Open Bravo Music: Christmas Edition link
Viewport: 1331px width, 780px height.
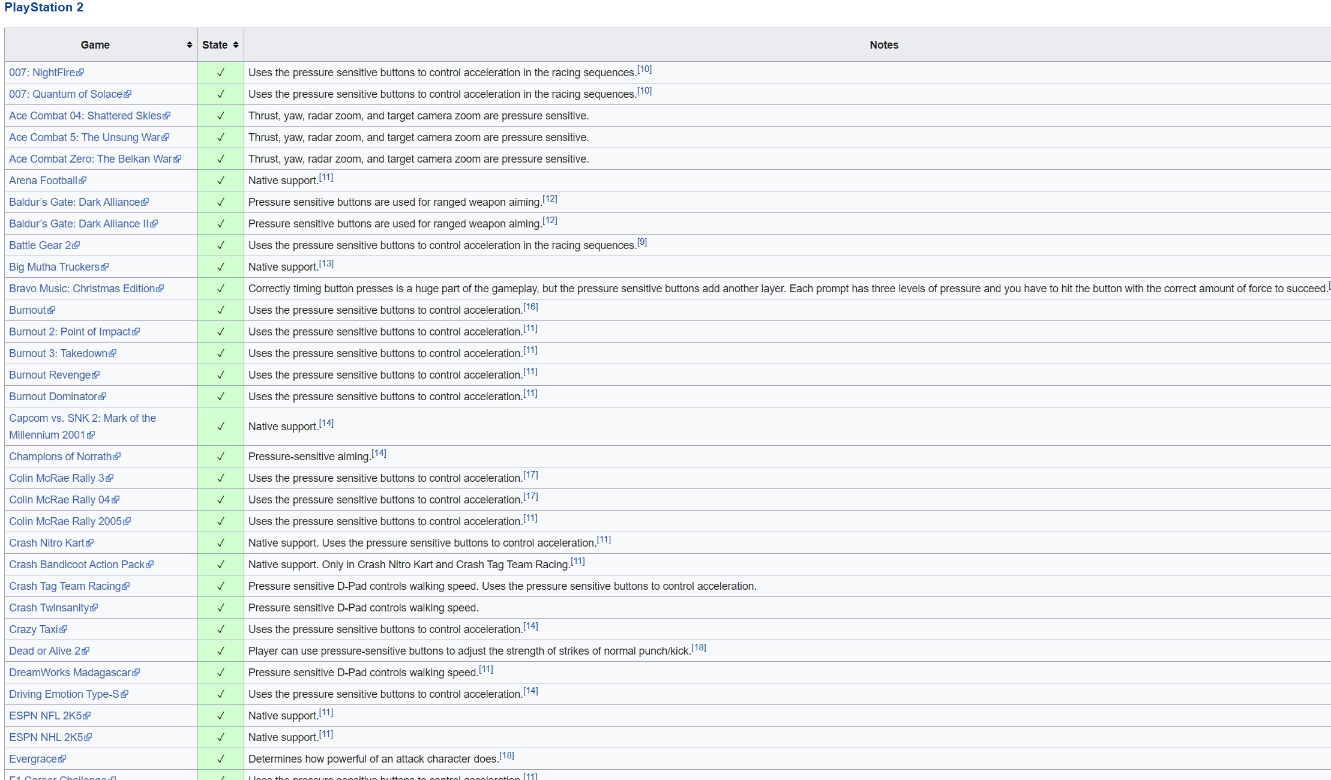tap(86, 289)
